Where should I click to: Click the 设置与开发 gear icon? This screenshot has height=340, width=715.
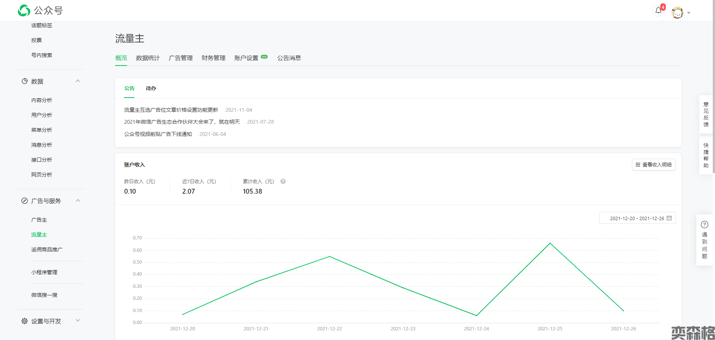click(x=25, y=321)
